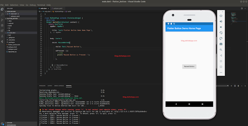The image size is (248, 126).
Task: Tap the phone's on-screen home navigation button
Action: (x=189, y=104)
